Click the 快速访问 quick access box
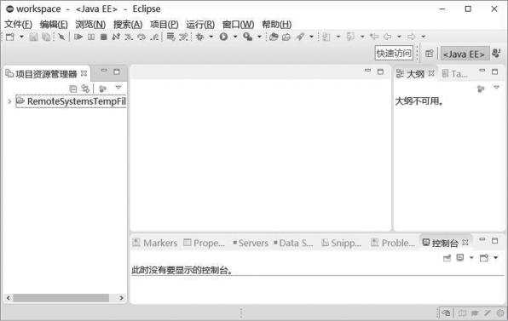Image resolution: width=508 pixels, height=321 pixels. [x=394, y=53]
